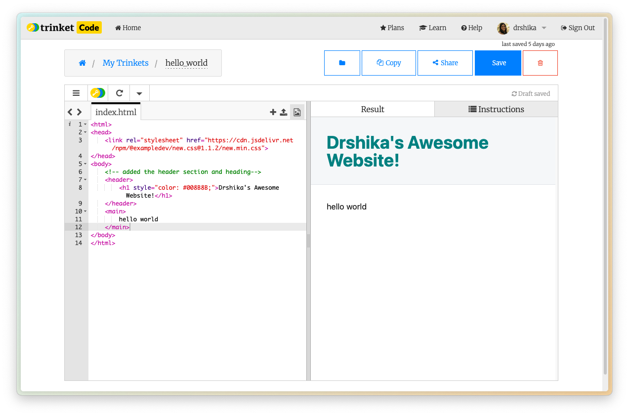Click the folder icon button
629x416 pixels.
pyautogui.click(x=342, y=63)
